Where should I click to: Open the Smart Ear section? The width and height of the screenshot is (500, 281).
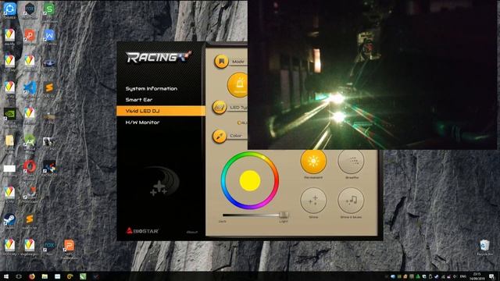[x=139, y=100]
